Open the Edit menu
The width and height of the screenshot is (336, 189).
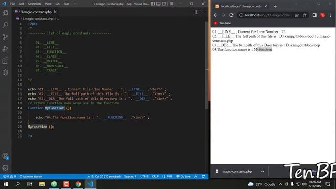click(x=21, y=4)
